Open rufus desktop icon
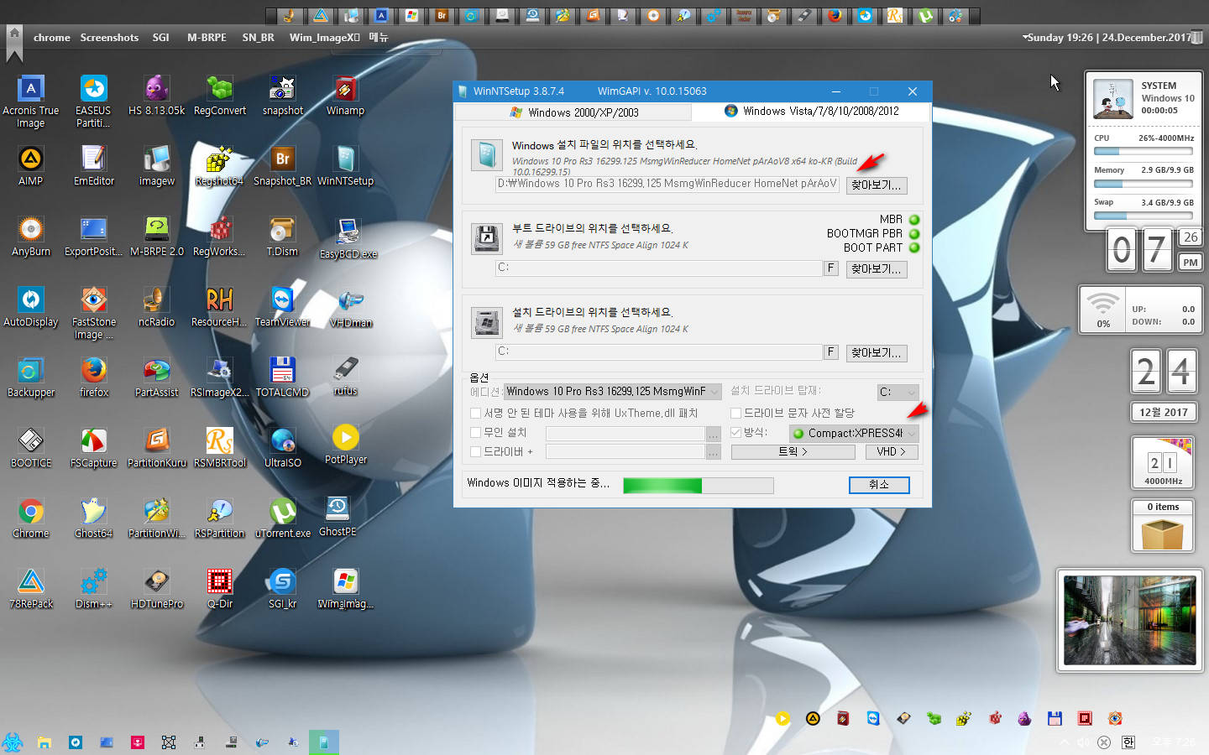Image resolution: width=1209 pixels, height=755 pixels. click(x=345, y=376)
